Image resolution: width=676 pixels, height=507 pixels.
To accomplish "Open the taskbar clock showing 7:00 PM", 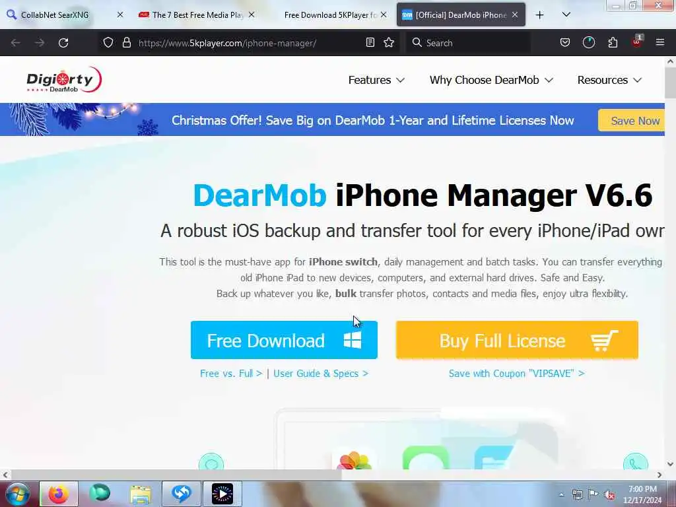I will coord(642,494).
